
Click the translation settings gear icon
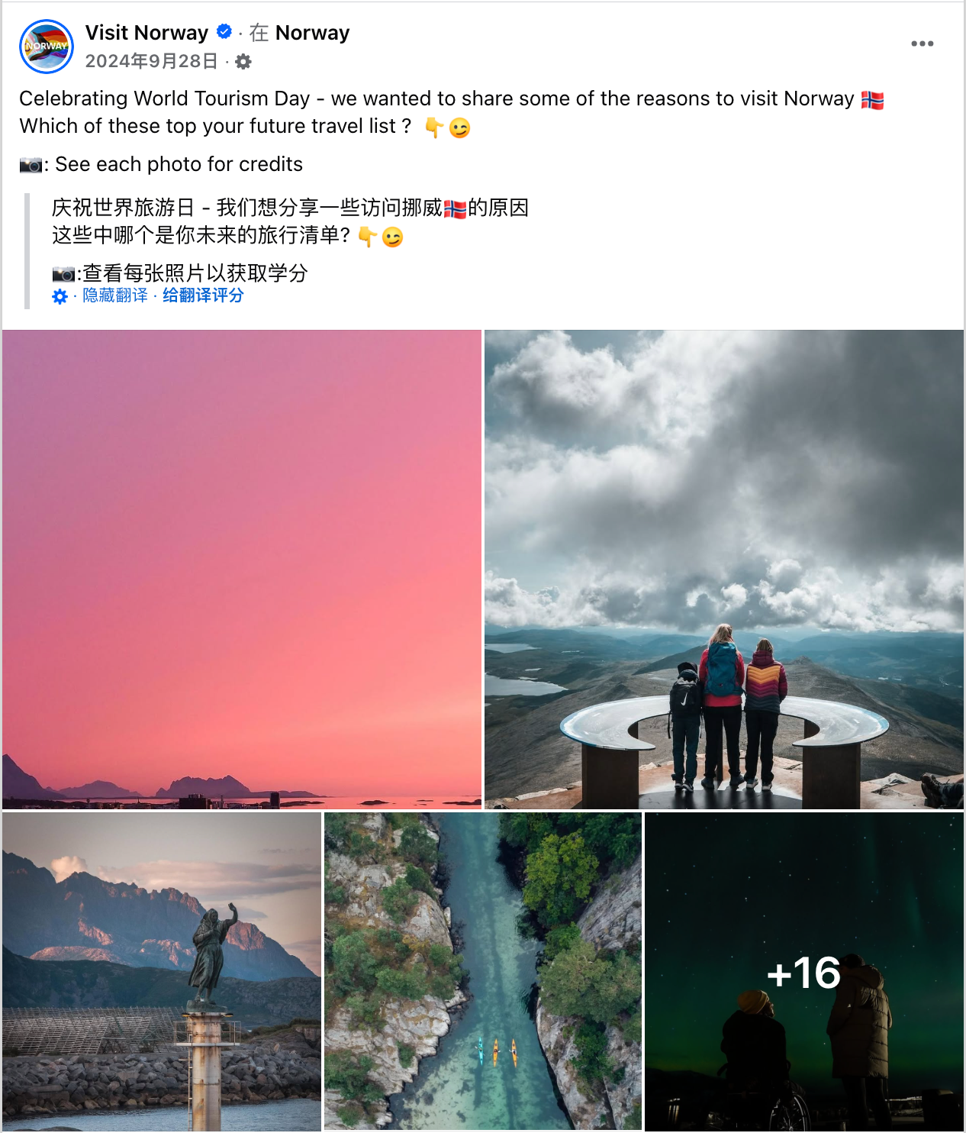click(60, 296)
